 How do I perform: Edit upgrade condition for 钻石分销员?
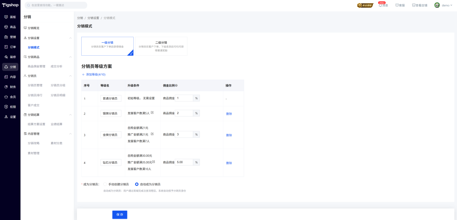click(154, 162)
